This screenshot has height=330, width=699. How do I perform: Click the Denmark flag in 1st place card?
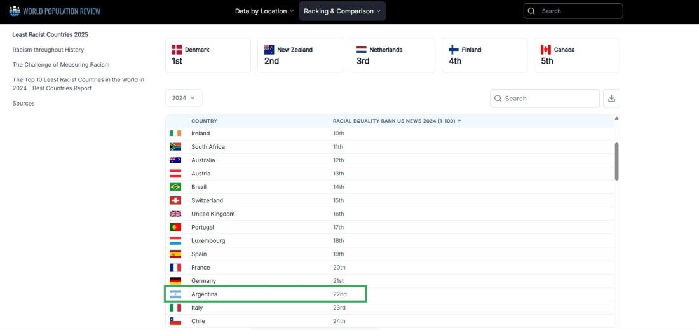coord(177,50)
